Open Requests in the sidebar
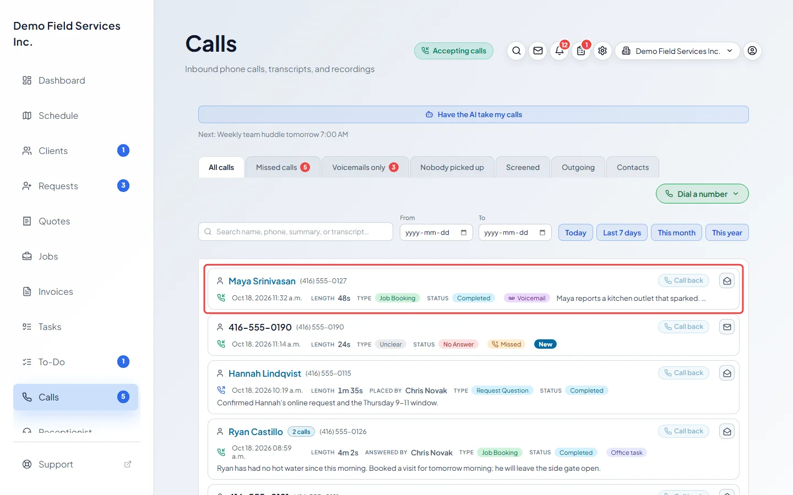Image resolution: width=793 pixels, height=495 pixels. [77, 186]
